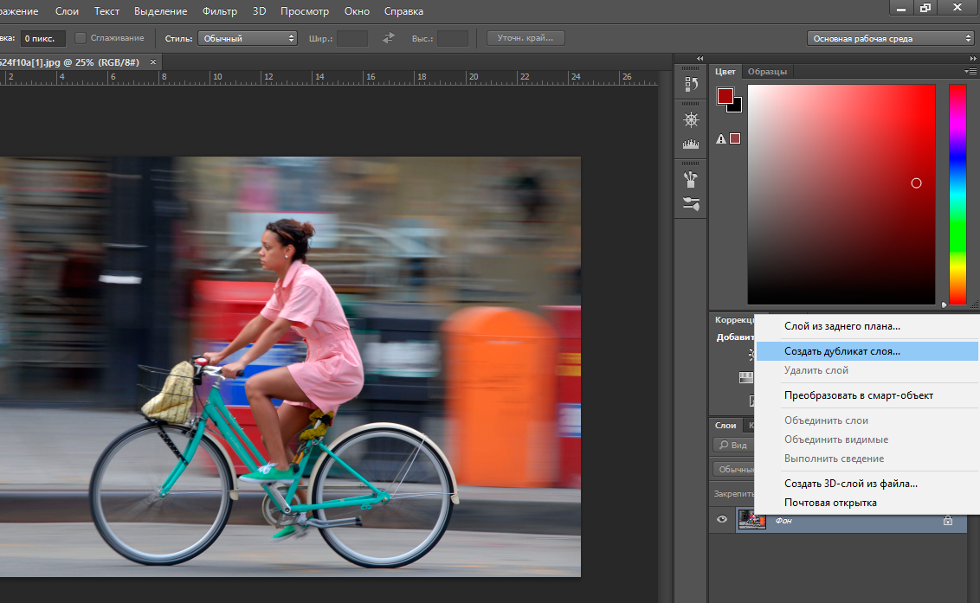Open the History panel icon

(691, 84)
